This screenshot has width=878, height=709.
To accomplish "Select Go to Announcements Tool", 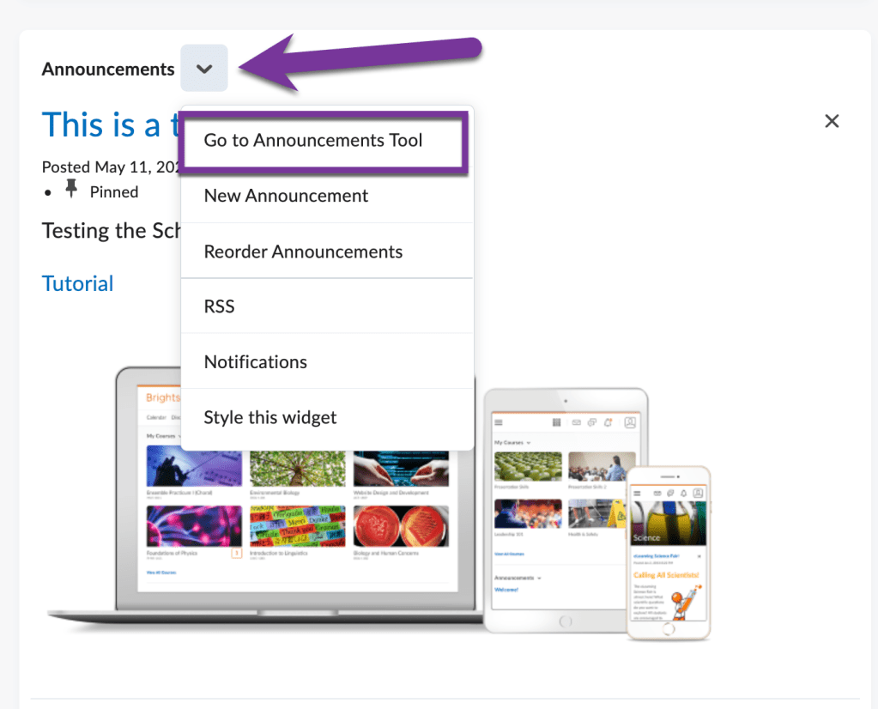I will [x=313, y=141].
